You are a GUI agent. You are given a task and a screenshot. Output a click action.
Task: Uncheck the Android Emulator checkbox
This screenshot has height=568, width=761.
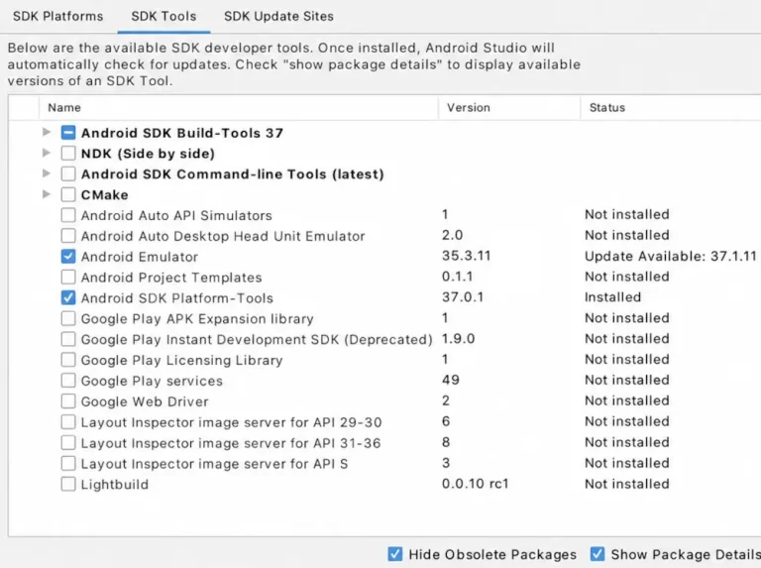[x=68, y=257]
